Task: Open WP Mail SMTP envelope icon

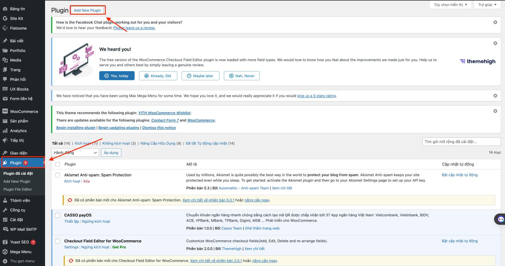Action: [5, 229]
